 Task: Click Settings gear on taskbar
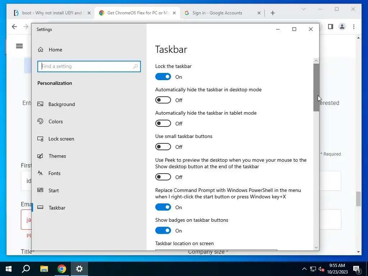click(79, 269)
